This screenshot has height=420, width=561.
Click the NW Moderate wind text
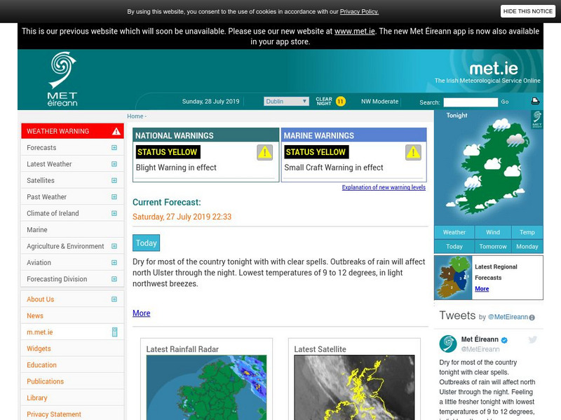pyautogui.click(x=379, y=102)
